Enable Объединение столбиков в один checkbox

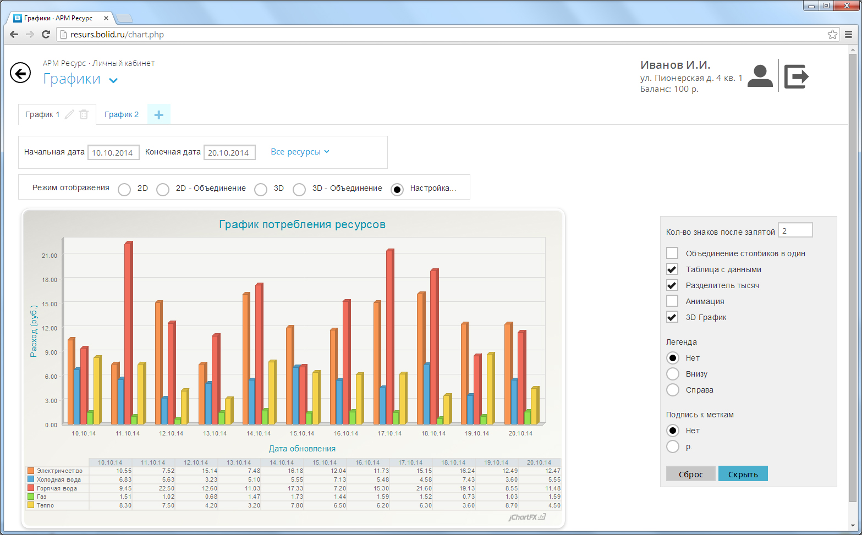672,253
